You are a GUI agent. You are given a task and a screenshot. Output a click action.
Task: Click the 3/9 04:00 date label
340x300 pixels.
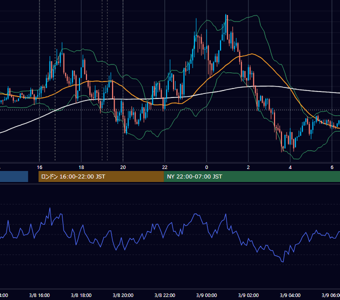290,295
